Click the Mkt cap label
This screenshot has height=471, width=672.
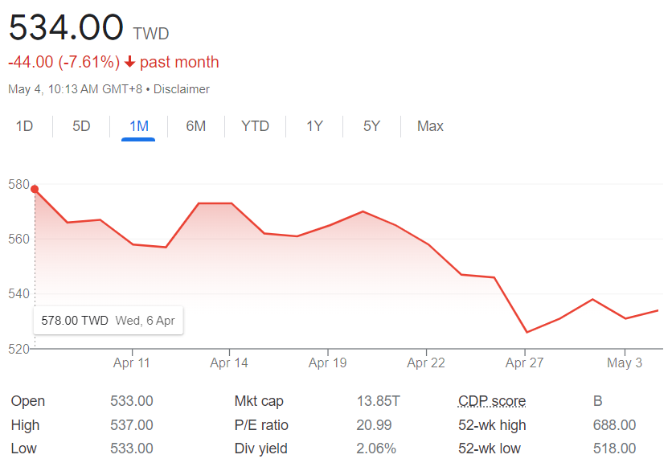pos(259,401)
